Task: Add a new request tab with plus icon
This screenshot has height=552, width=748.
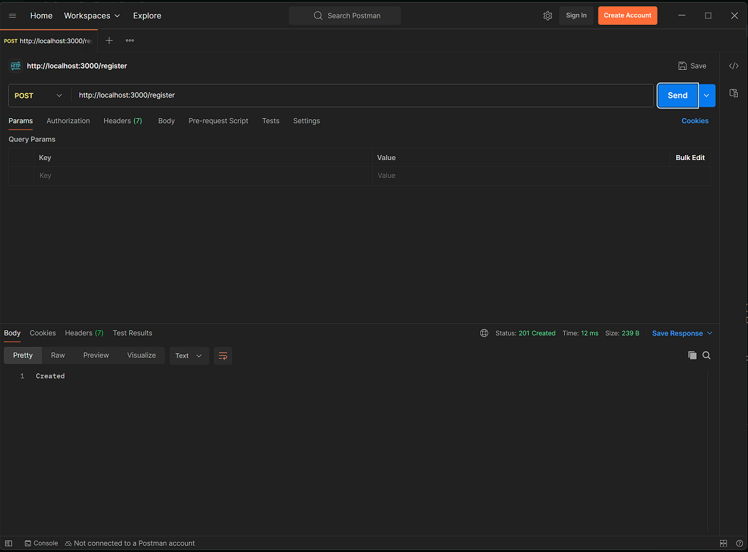Action: (x=109, y=41)
